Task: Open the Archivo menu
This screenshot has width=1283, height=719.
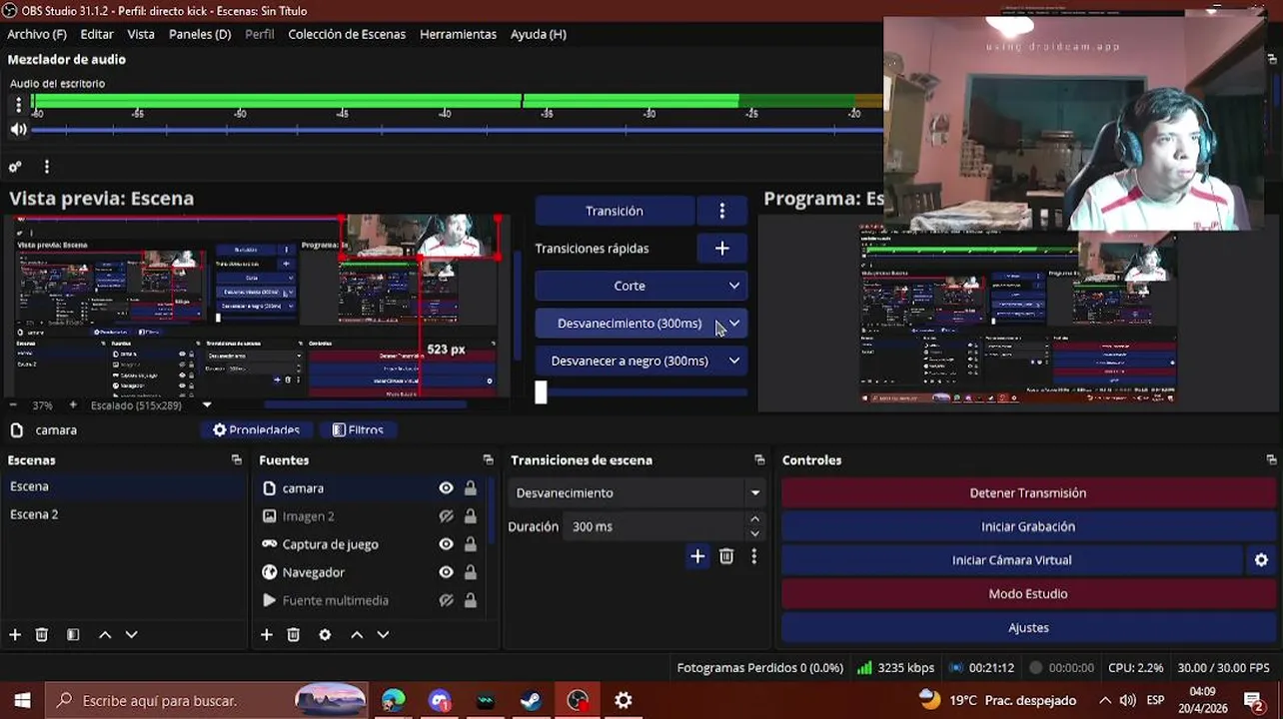Action: click(x=37, y=34)
